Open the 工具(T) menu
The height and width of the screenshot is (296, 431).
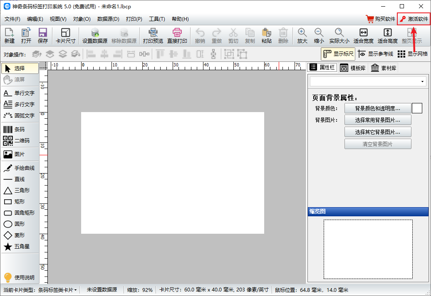pos(157,19)
